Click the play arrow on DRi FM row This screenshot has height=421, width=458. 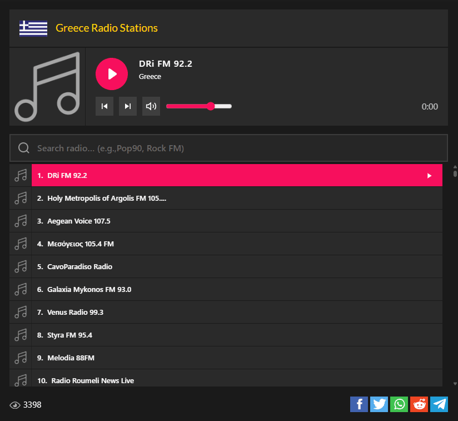coord(429,176)
